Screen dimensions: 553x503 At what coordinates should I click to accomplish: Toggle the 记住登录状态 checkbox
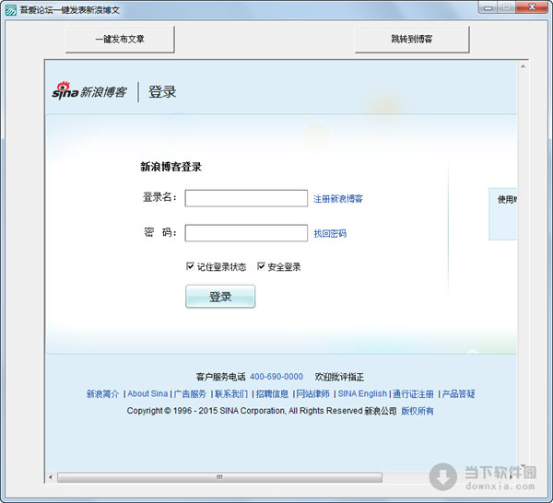point(190,266)
